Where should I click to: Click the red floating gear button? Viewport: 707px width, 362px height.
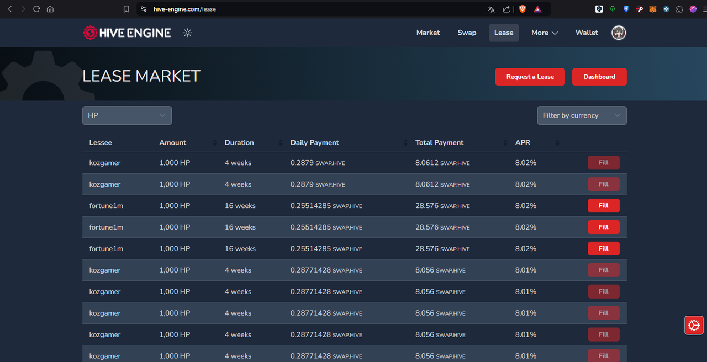click(694, 325)
